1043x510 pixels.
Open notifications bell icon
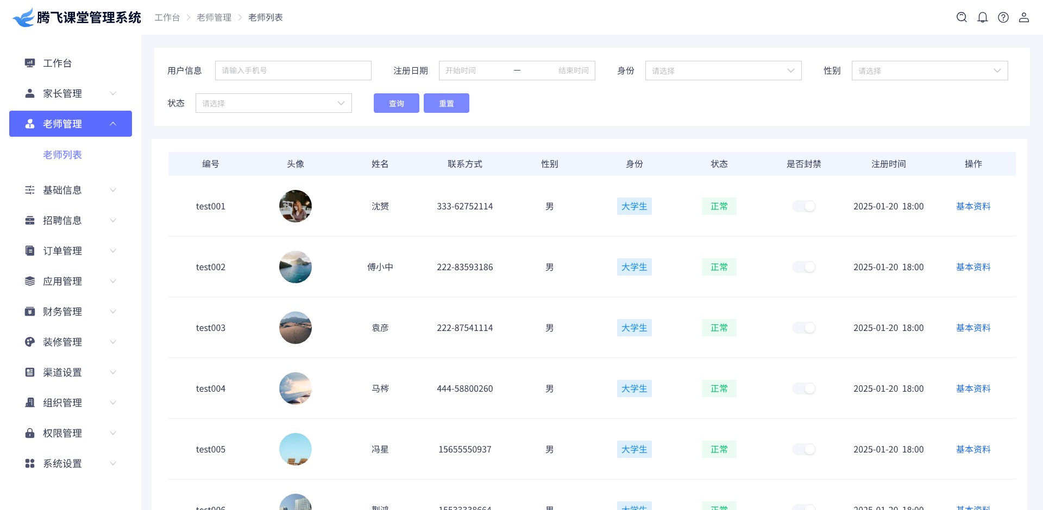tap(982, 17)
